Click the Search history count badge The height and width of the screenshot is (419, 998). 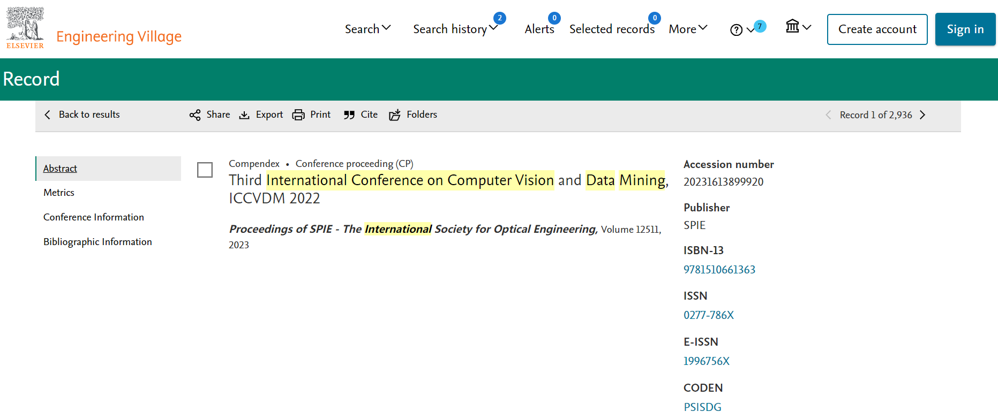[x=500, y=18]
